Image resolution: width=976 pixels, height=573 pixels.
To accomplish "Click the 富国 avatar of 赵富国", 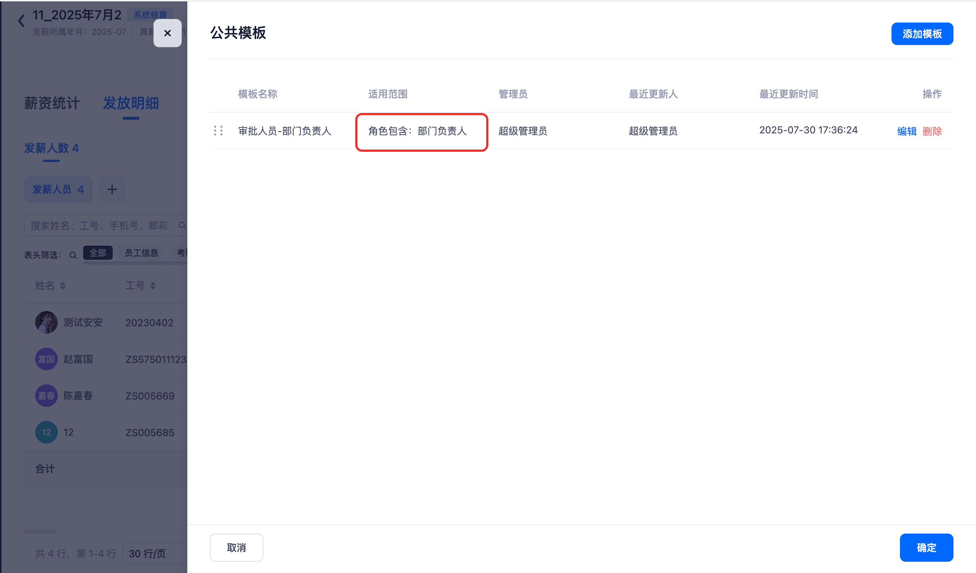I will tap(46, 359).
